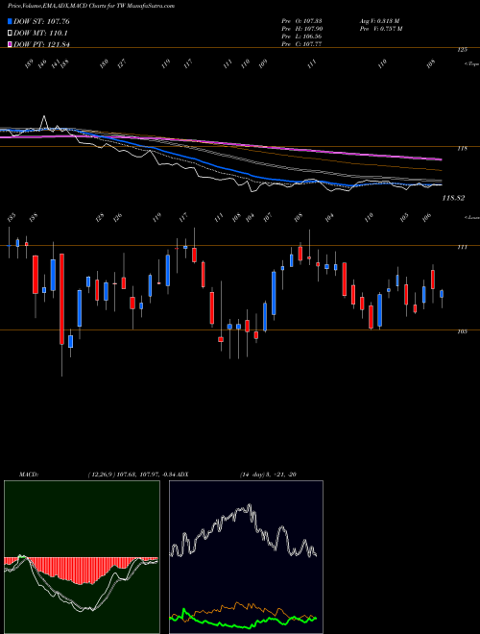This screenshot has height=634, width=480.
Task: Click the 'Pre V: 0.757 M' value
Action: (380, 29)
